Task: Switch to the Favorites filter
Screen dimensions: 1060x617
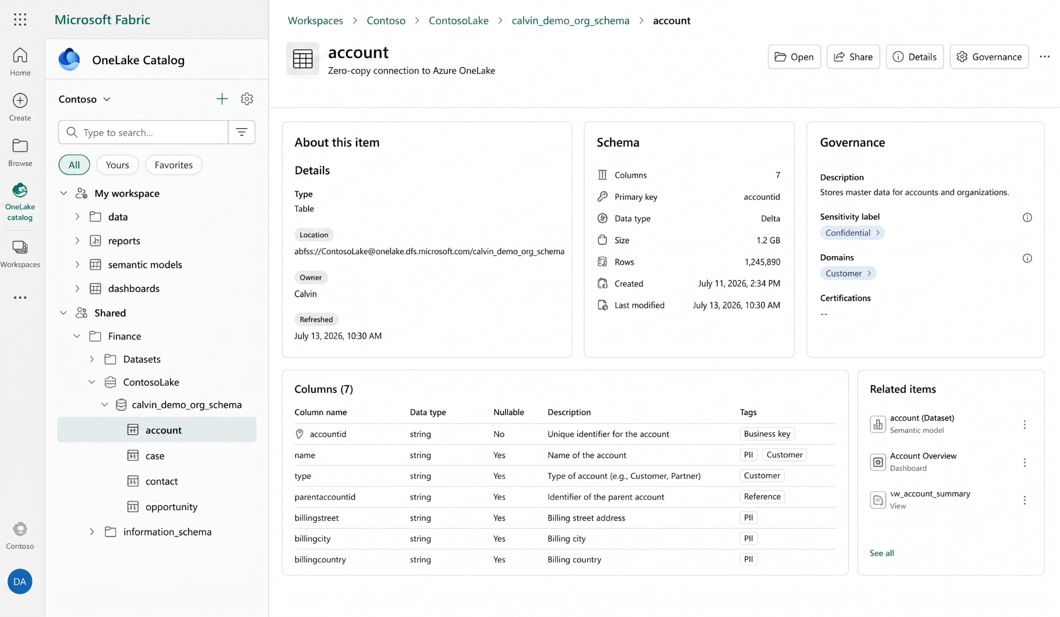Action: (173, 165)
